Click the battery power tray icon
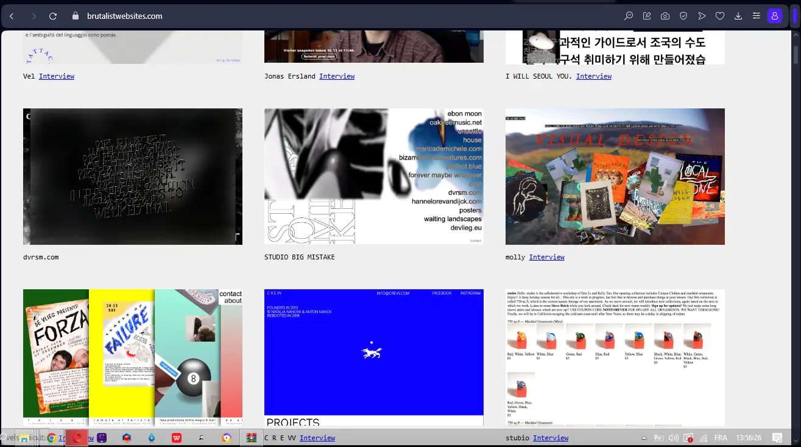 click(x=658, y=438)
